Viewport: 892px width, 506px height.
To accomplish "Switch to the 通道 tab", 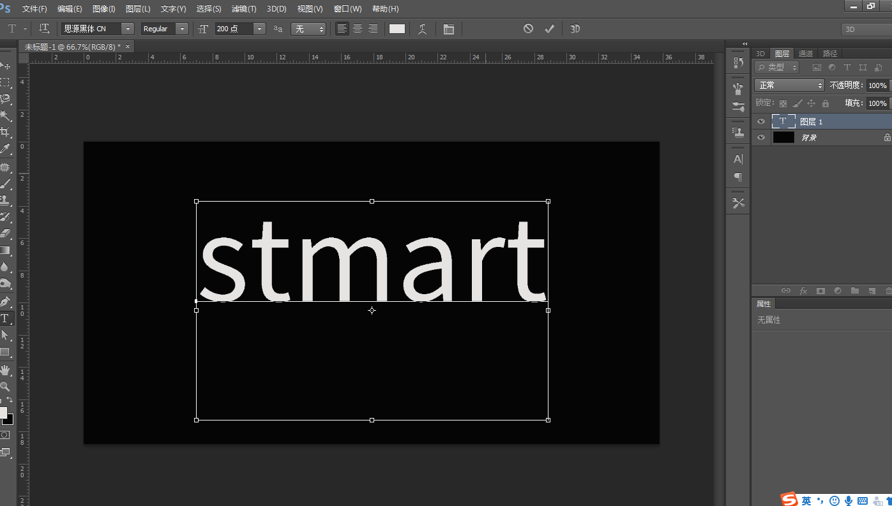I will click(x=806, y=54).
